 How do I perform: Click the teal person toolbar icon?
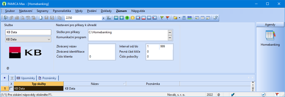click(122, 18)
